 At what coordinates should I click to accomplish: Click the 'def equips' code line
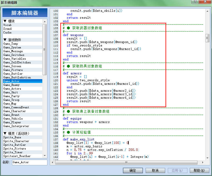[72, 118]
